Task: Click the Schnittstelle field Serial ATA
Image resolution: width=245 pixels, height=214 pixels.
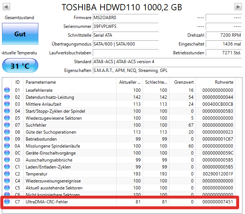Action: pyautogui.click(x=126, y=35)
